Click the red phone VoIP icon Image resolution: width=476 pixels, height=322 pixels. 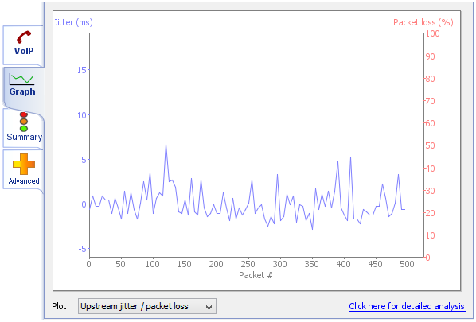24,37
